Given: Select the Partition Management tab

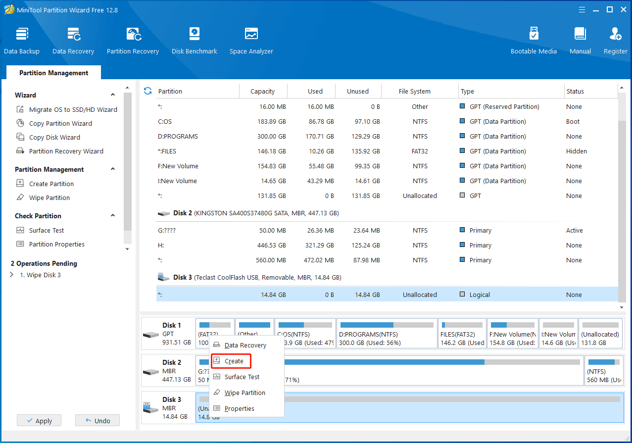Looking at the screenshot, I should pyautogui.click(x=53, y=73).
